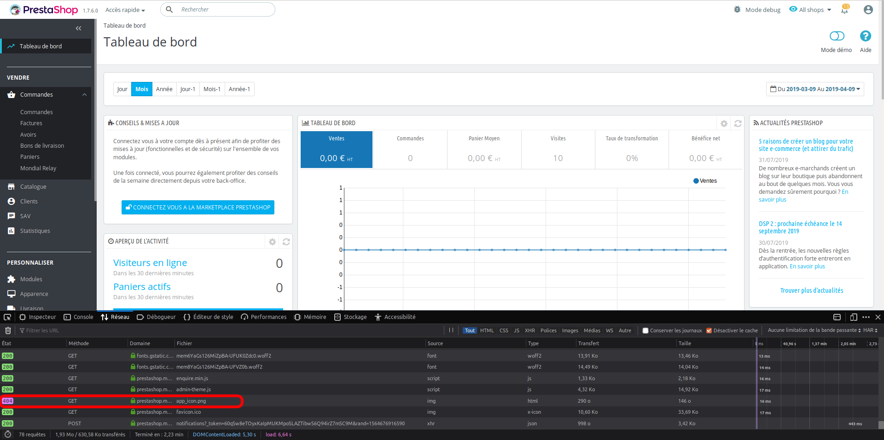Switch the devtools dock side icon
Viewport: 884px width, 440px height.
click(837, 317)
